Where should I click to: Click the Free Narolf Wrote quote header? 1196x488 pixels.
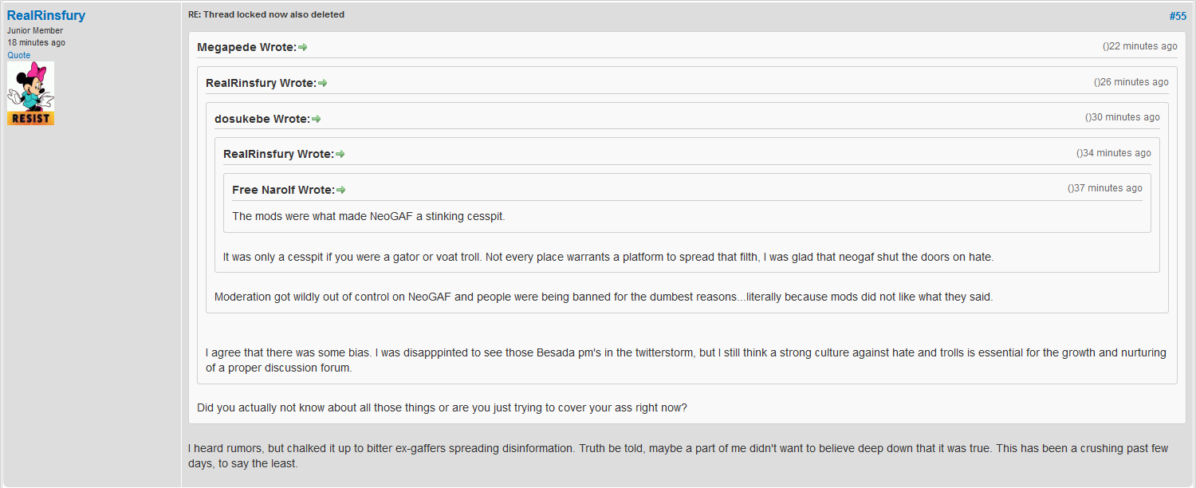[283, 190]
